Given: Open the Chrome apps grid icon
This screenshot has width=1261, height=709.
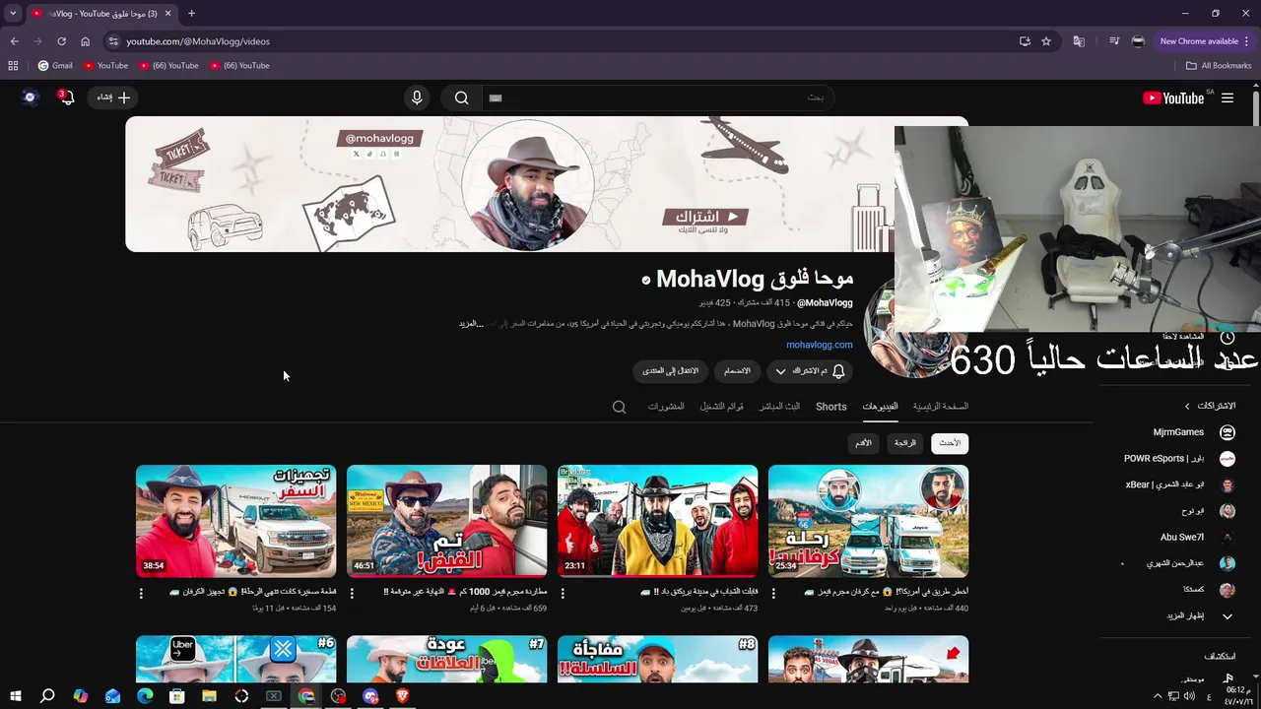Looking at the screenshot, I should (13, 66).
